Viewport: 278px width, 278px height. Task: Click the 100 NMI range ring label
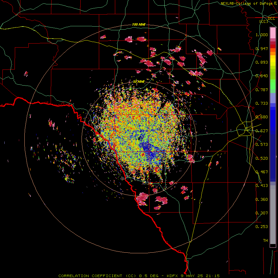[x=139, y=24]
